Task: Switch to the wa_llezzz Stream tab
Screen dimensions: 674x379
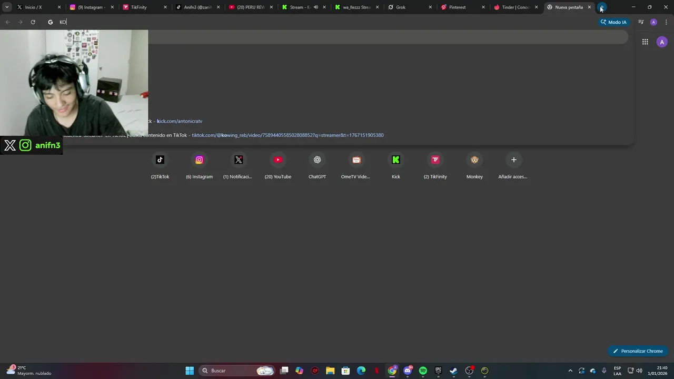Action: coord(356,7)
